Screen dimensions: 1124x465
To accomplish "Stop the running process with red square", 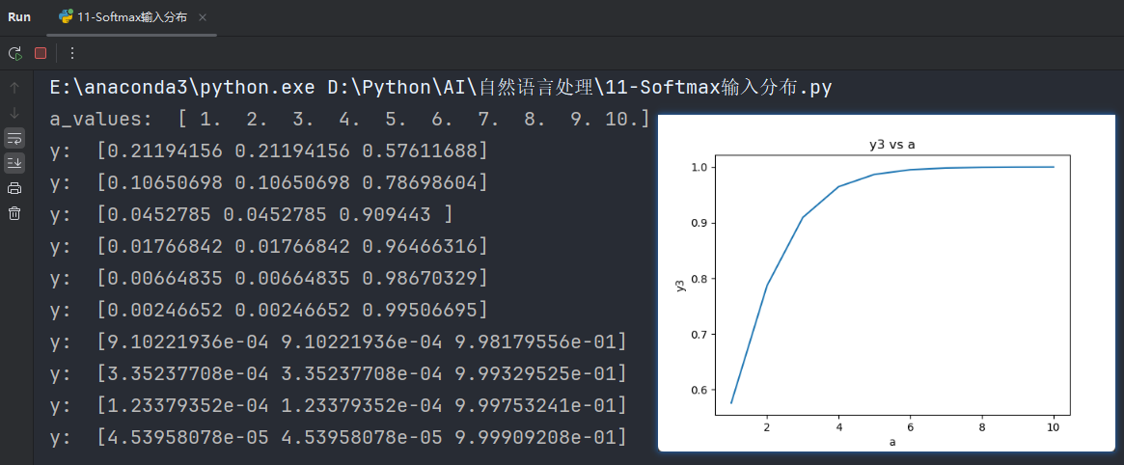I will 41,53.
